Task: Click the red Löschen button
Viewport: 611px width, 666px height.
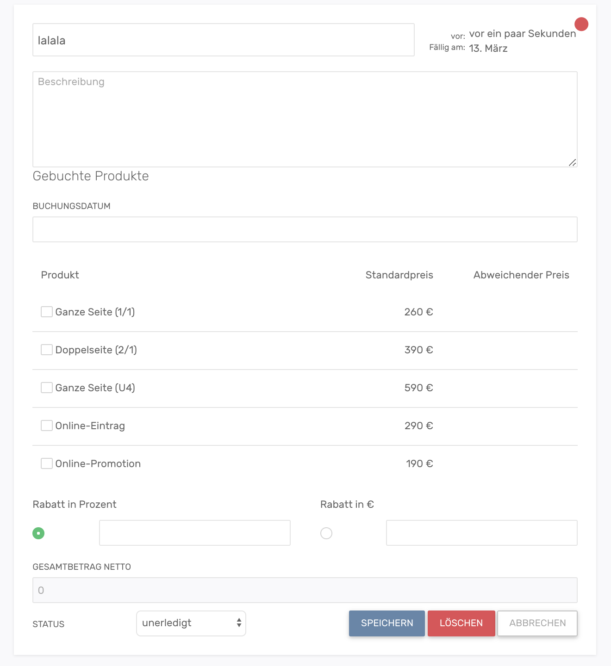Action: (461, 623)
